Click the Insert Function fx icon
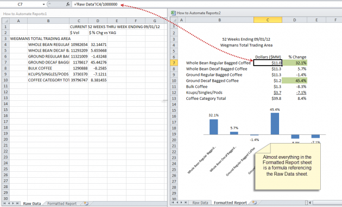Viewport: 342px width, 207px height. tap(68, 4)
